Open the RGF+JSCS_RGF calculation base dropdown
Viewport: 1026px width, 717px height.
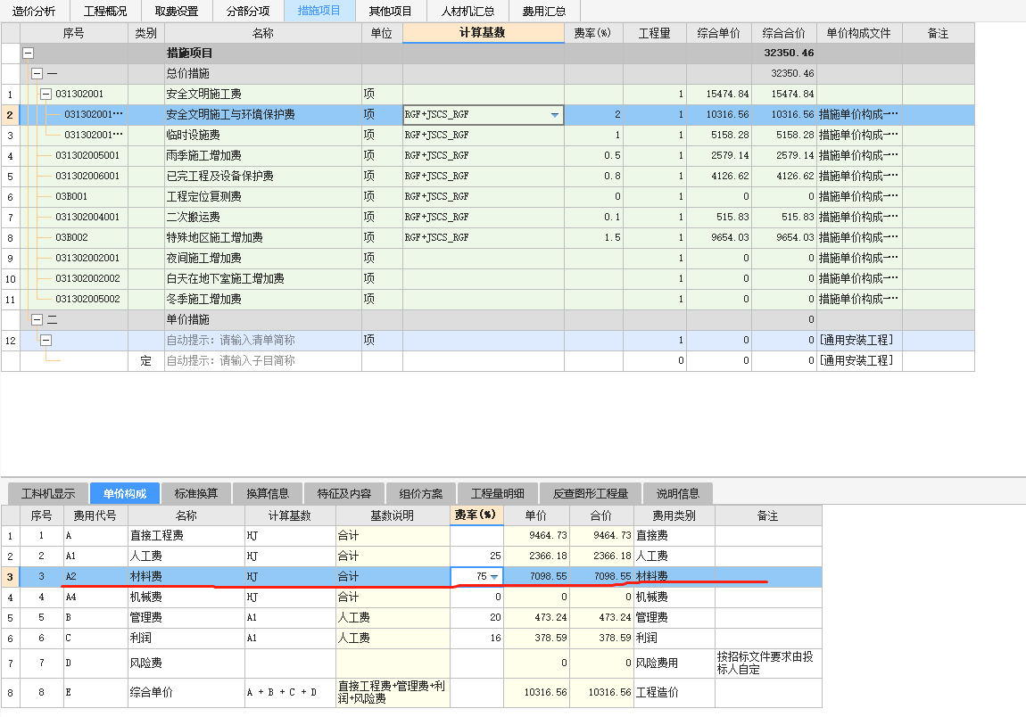click(555, 115)
